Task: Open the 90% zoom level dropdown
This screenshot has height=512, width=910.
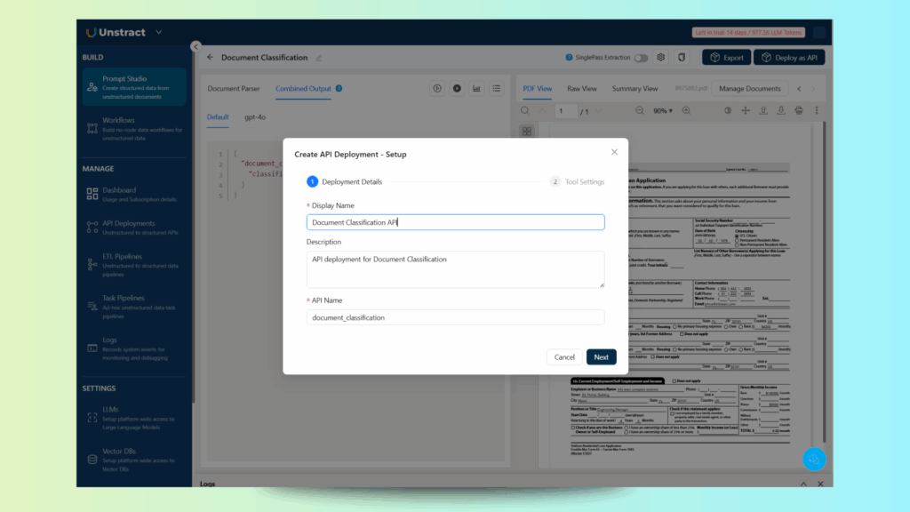Action: 663,111
